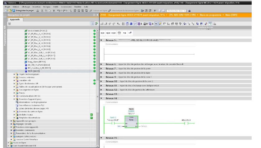Click green check for Périphérie décentralisée
Image resolution: width=261 pixels, height=148 pixels.
tap(91, 118)
